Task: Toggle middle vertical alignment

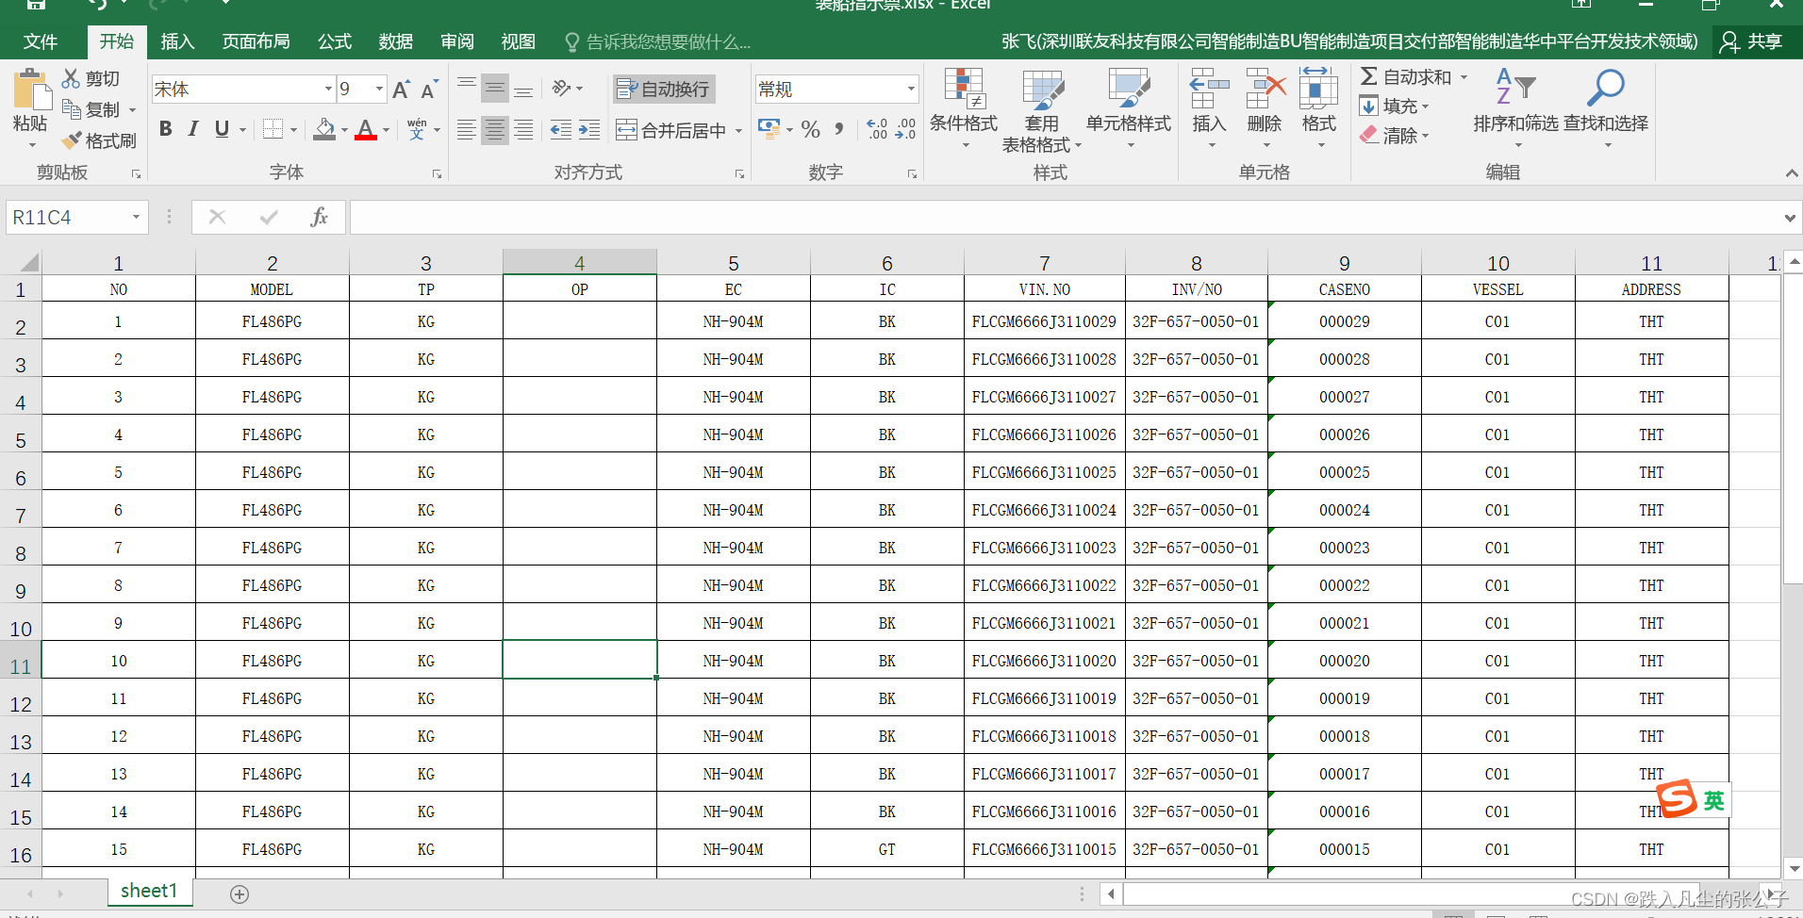Action: (495, 88)
